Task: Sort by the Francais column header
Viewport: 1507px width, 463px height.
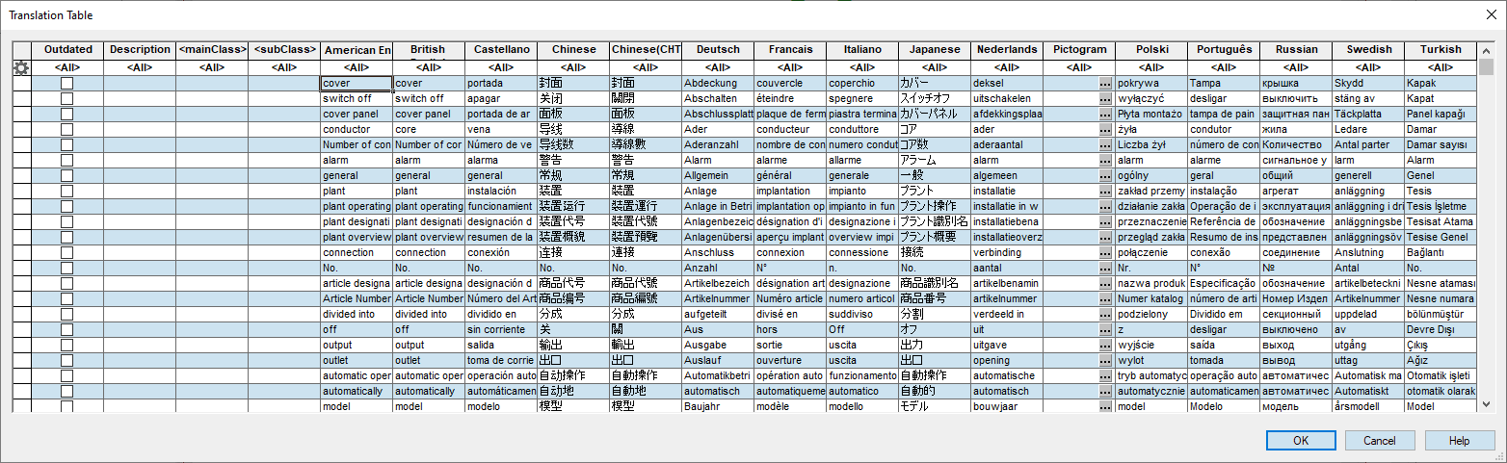Action: click(x=790, y=50)
